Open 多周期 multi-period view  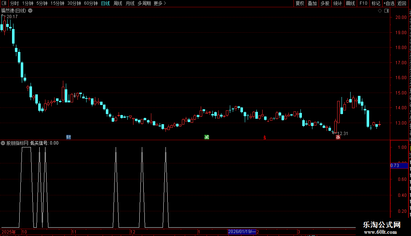tap(144, 3)
